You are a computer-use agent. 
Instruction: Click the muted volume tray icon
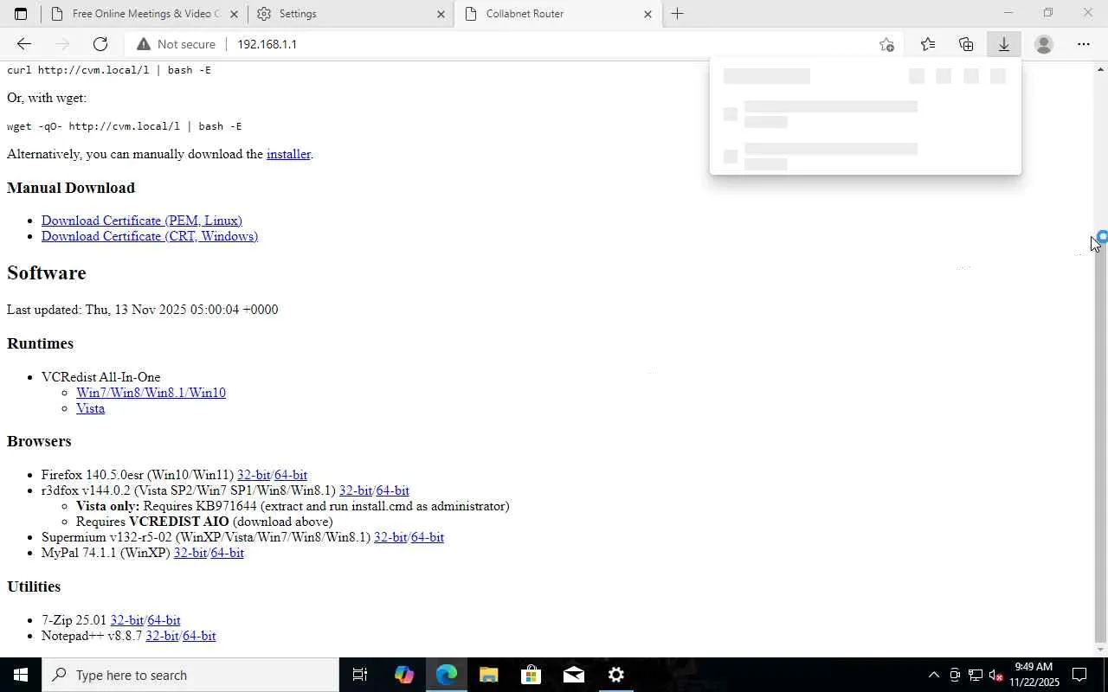coord(995,675)
